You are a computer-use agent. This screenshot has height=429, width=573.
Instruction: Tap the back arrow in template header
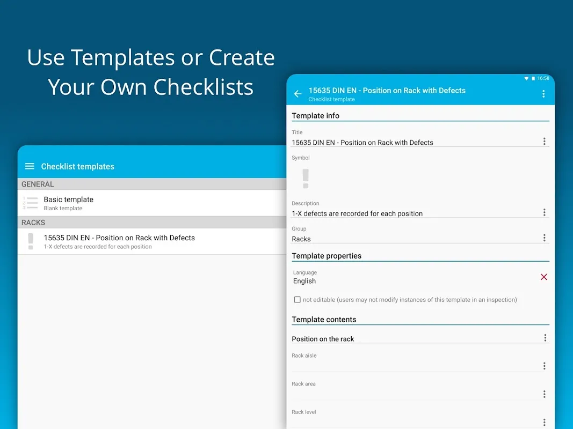[298, 94]
